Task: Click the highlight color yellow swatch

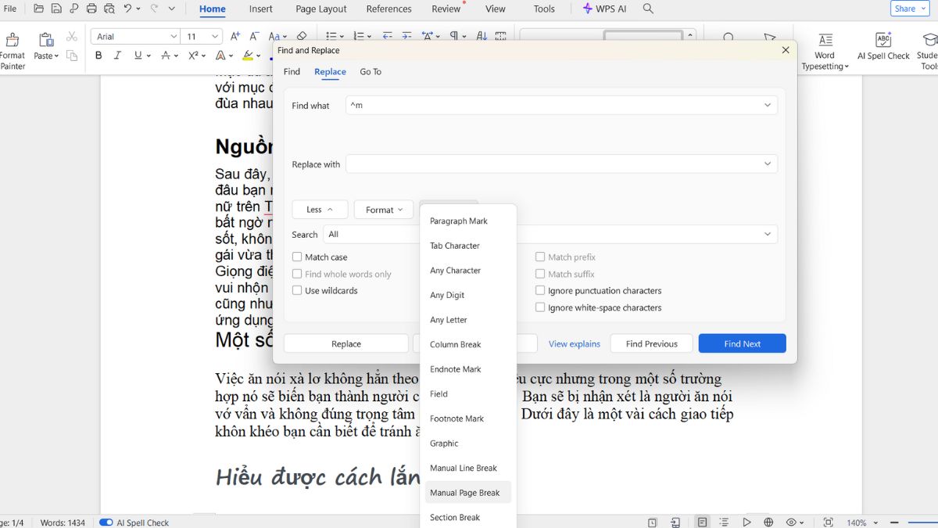Action: 247,56
